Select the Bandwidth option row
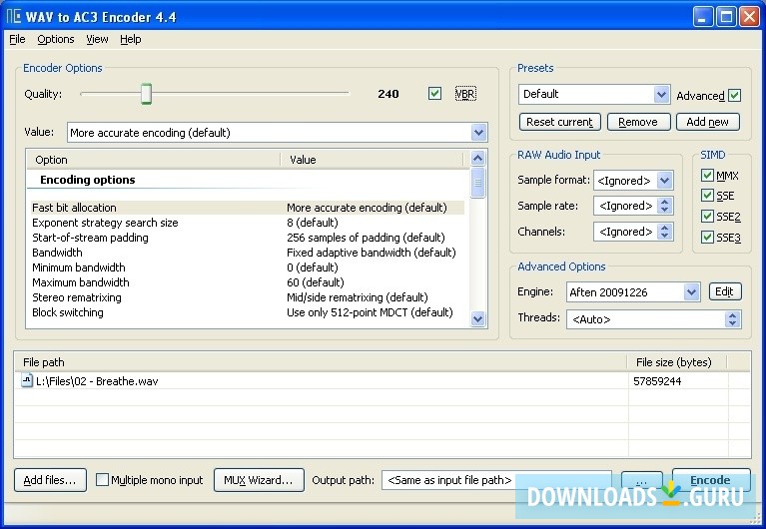Screen dimensions: 766x529 pos(248,253)
